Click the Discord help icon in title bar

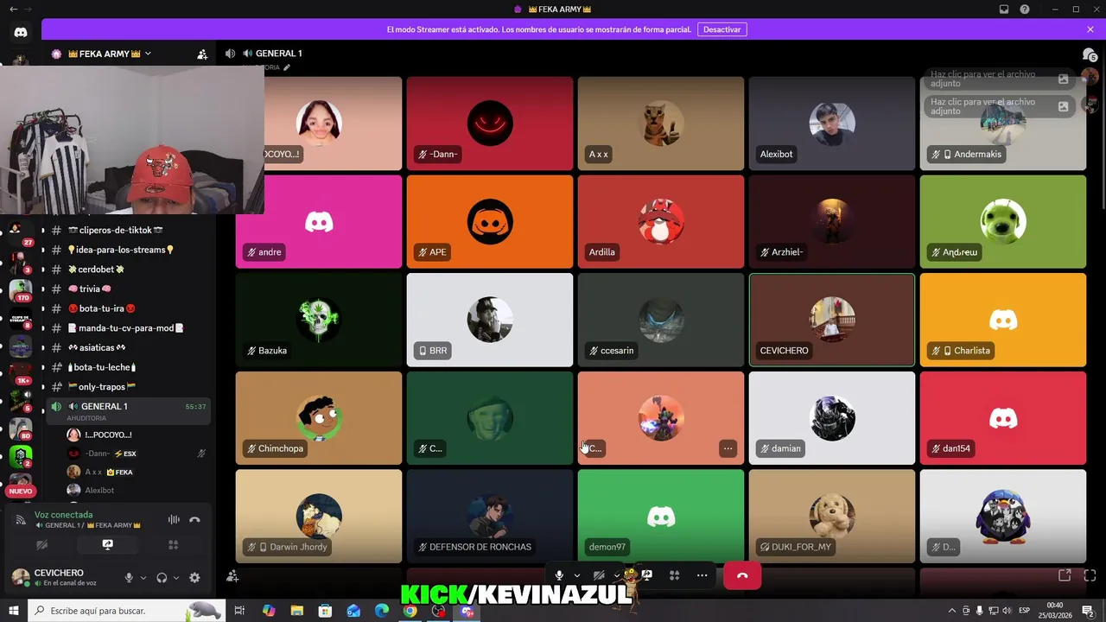point(1025,9)
